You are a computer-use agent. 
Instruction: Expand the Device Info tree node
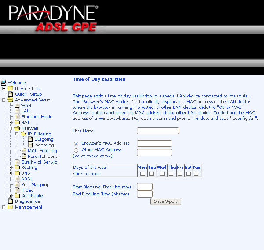pos(4,89)
